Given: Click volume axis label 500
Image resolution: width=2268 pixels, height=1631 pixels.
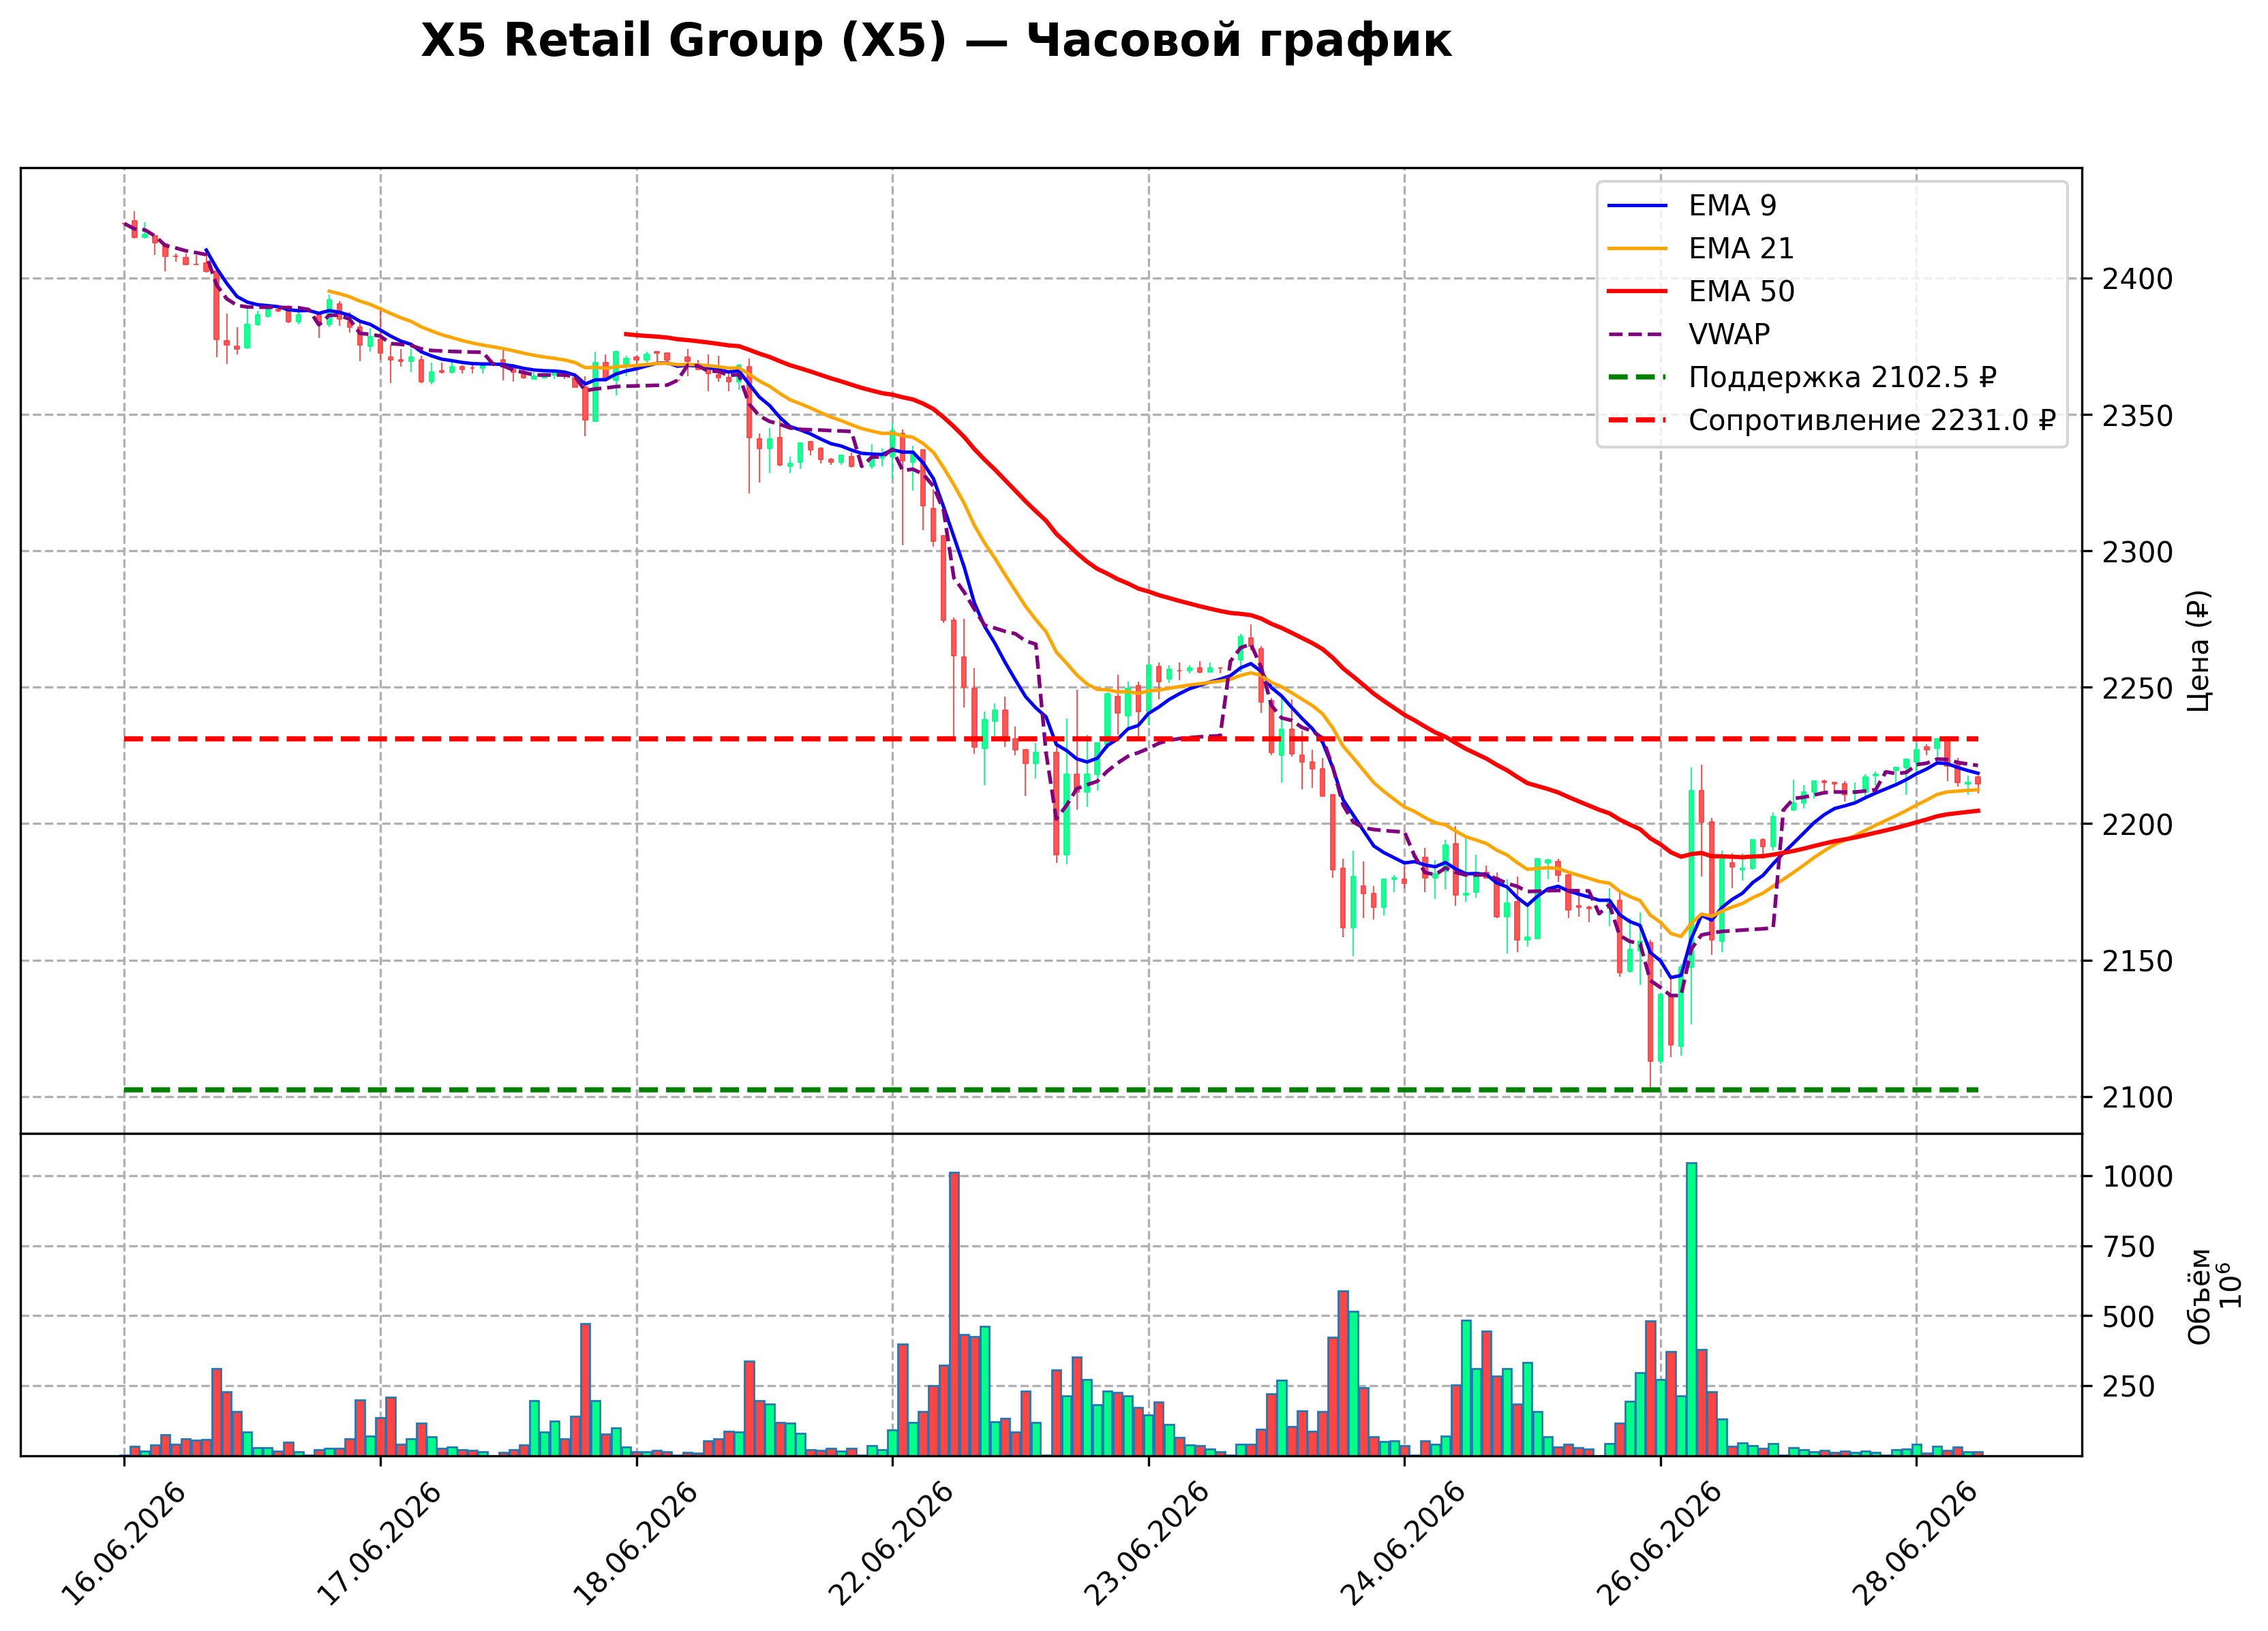Looking at the screenshot, I should (x=2129, y=1317).
